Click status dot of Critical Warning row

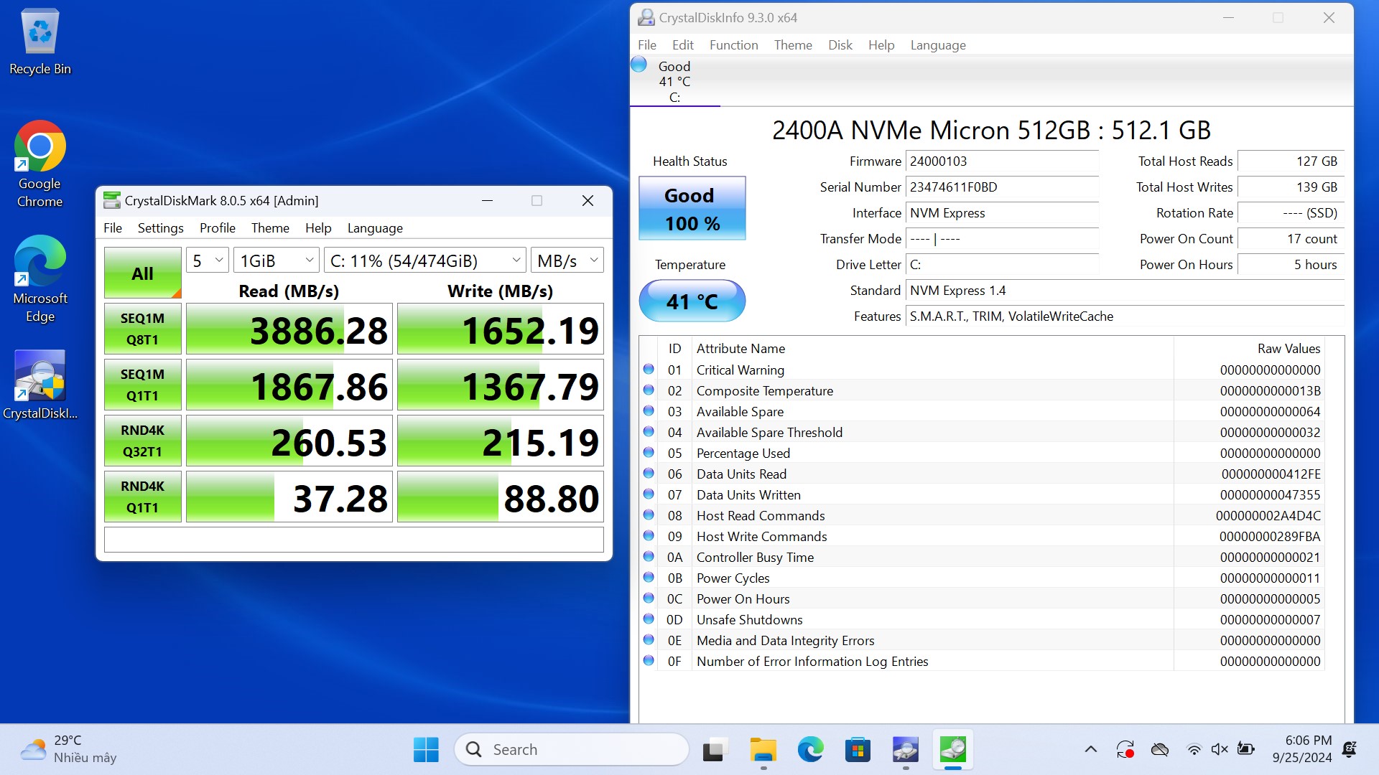coord(649,369)
